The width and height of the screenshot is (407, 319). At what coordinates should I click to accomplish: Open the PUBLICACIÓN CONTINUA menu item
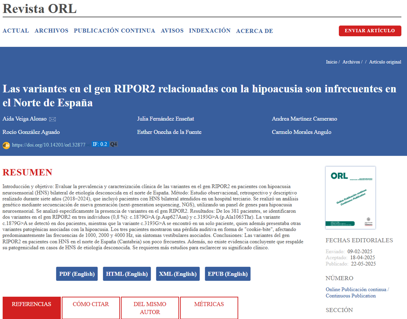point(114,31)
